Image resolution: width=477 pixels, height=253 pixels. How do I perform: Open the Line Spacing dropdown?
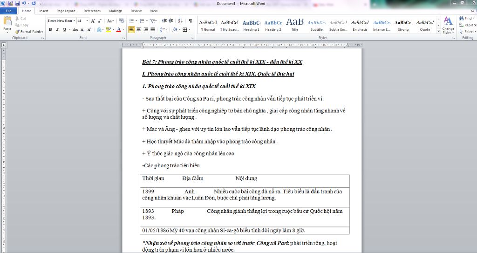[x=164, y=29]
